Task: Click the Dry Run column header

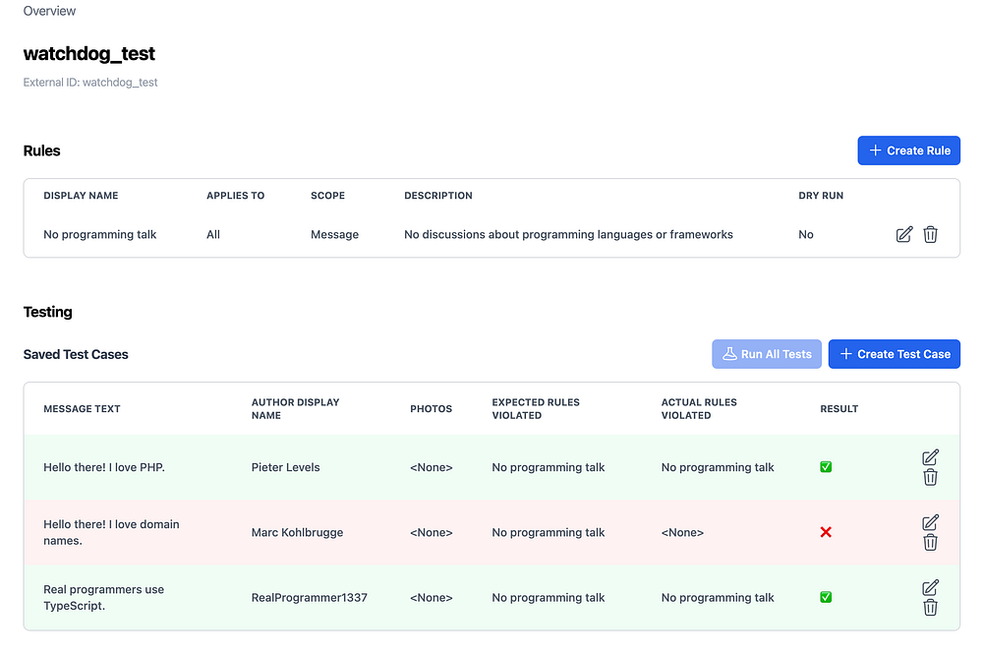Action: [821, 196]
